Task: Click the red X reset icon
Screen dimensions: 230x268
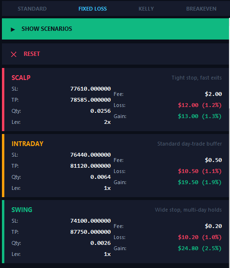Action: point(13,54)
